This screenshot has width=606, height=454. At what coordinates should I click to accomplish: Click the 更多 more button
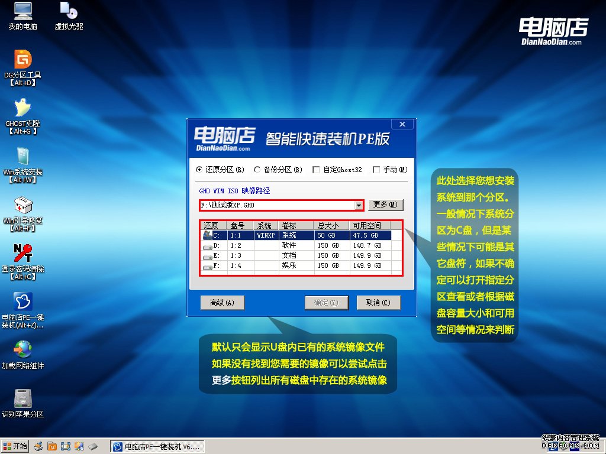point(385,205)
